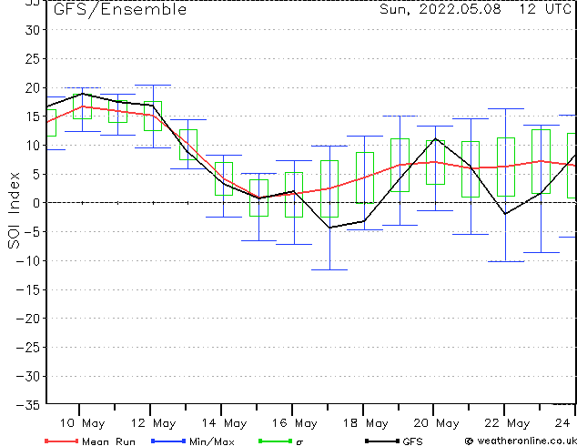Click the y-axis value '0'
This screenshot has width=577, height=446.
35,203
